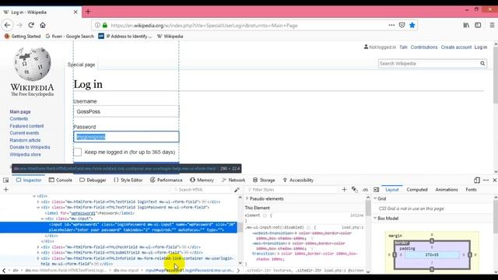
Task: Open Donate to Wikipedia link
Action: pyautogui.click(x=30, y=147)
